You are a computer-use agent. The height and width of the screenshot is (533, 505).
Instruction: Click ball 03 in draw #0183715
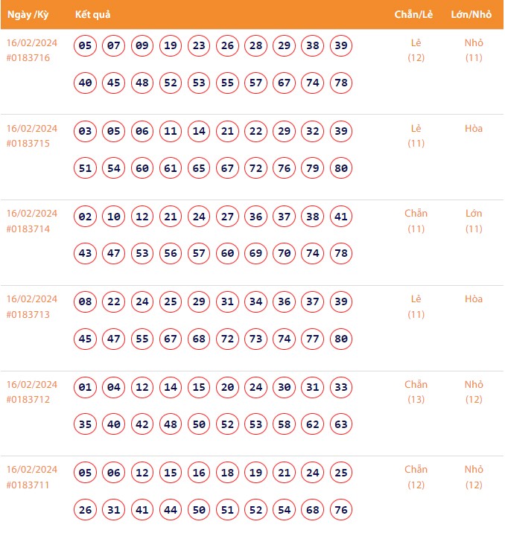pyautogui.click(x=86, y=132)
